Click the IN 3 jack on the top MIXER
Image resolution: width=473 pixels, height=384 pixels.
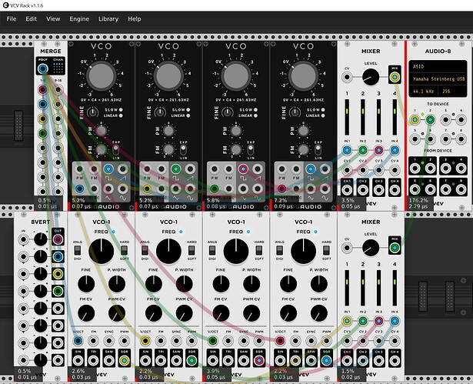coord(378,150)
